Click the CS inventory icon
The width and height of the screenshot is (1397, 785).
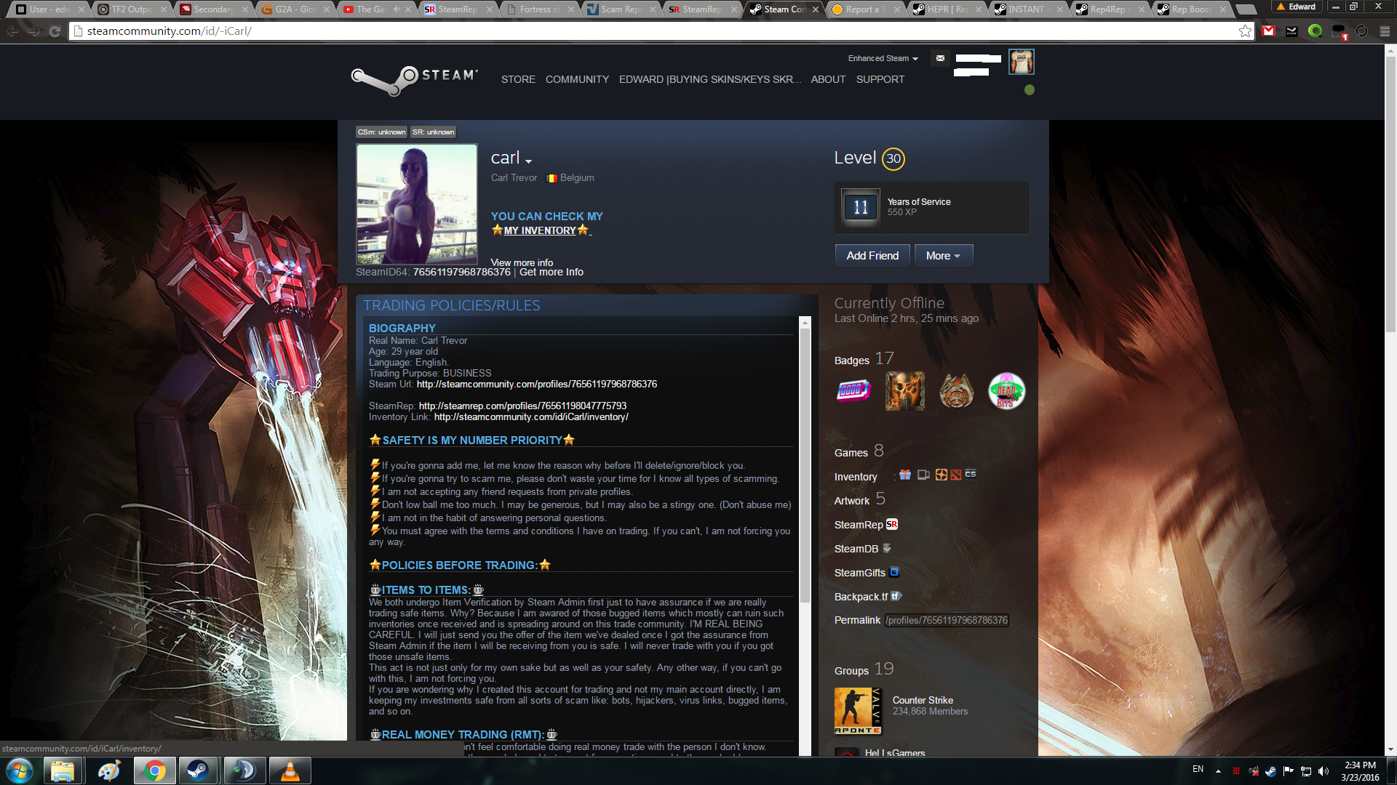[x=971, y=475]
